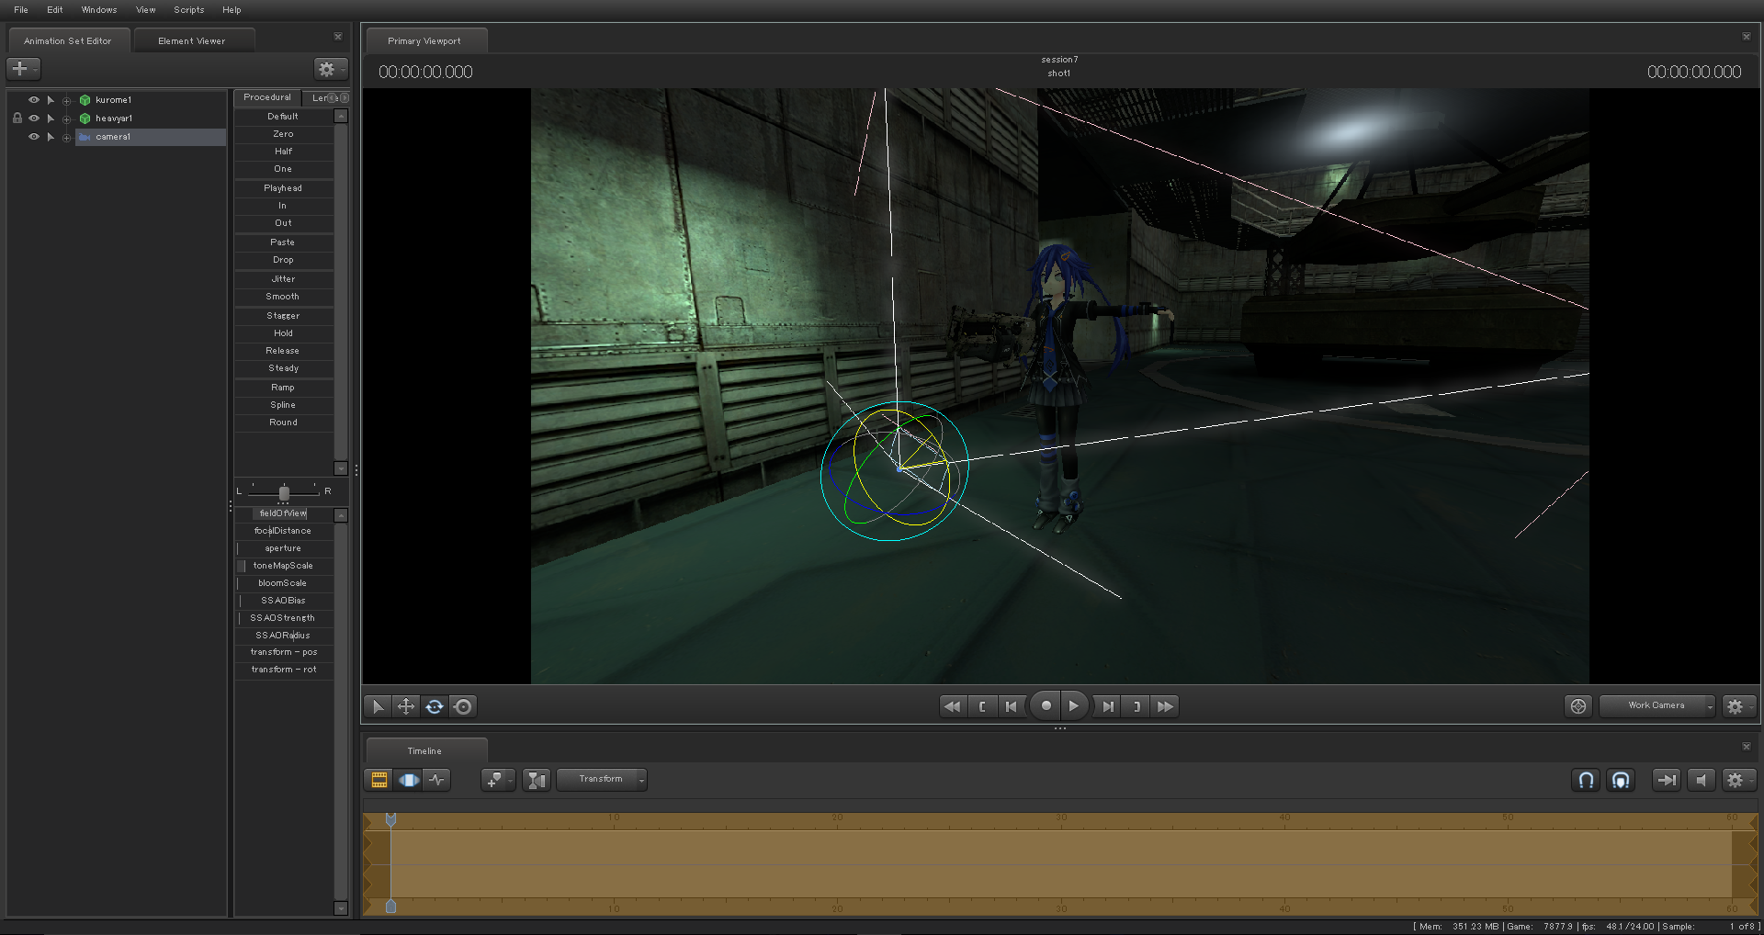The height and width of the screenshot is (935, 1764).
Task: Select the Timeline tab
Action: click(x=424, y=751)
